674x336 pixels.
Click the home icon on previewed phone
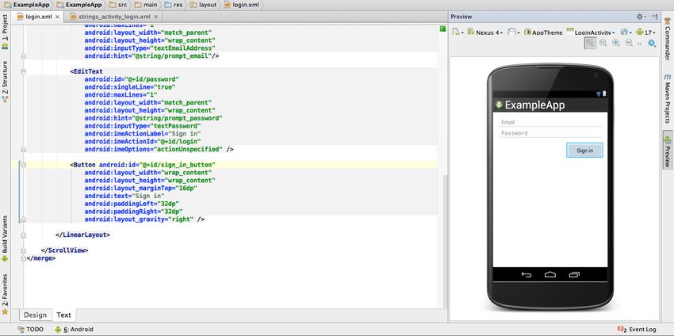(550, 274)
